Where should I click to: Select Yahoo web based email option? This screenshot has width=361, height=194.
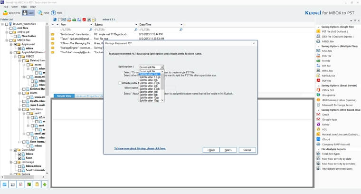(325, 125)
